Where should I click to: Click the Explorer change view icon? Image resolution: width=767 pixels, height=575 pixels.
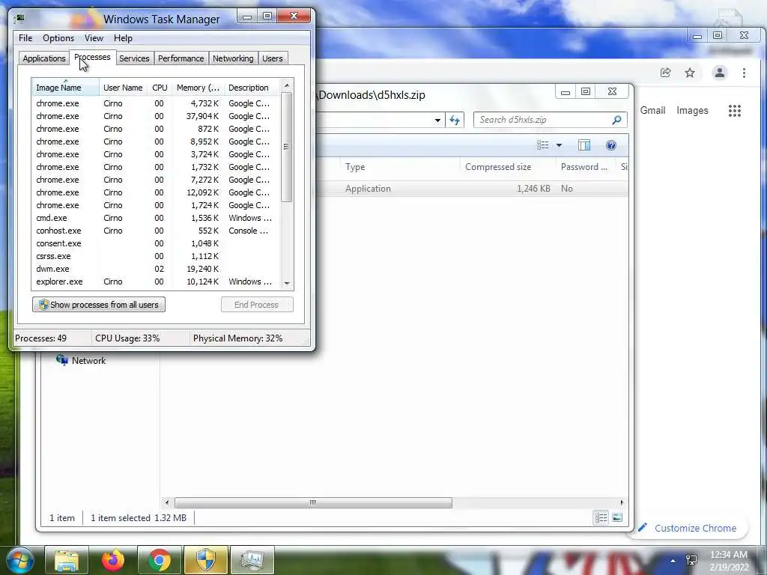[542, 145]
